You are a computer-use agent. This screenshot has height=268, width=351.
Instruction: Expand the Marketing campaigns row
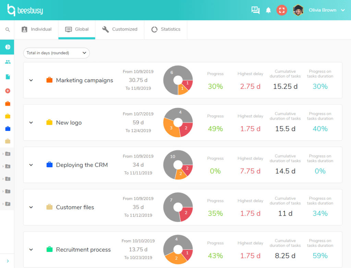(x=31, y=80)
